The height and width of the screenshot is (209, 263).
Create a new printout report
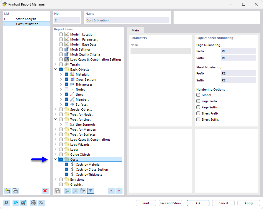tap(7, 191)
